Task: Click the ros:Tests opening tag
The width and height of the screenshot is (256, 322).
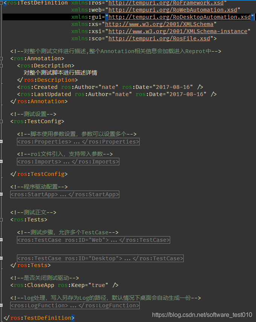Action: [x=29, y=220]
